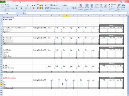Open the Number format dropdown
The image size is (129, 96).
click(x=76, y=5)
